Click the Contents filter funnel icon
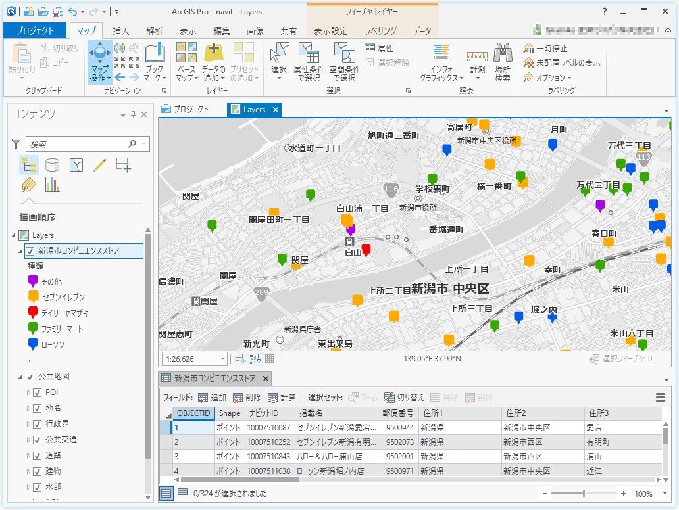This screenshot has height=510, width=679. pyautogui.click(x=16, y=144)
